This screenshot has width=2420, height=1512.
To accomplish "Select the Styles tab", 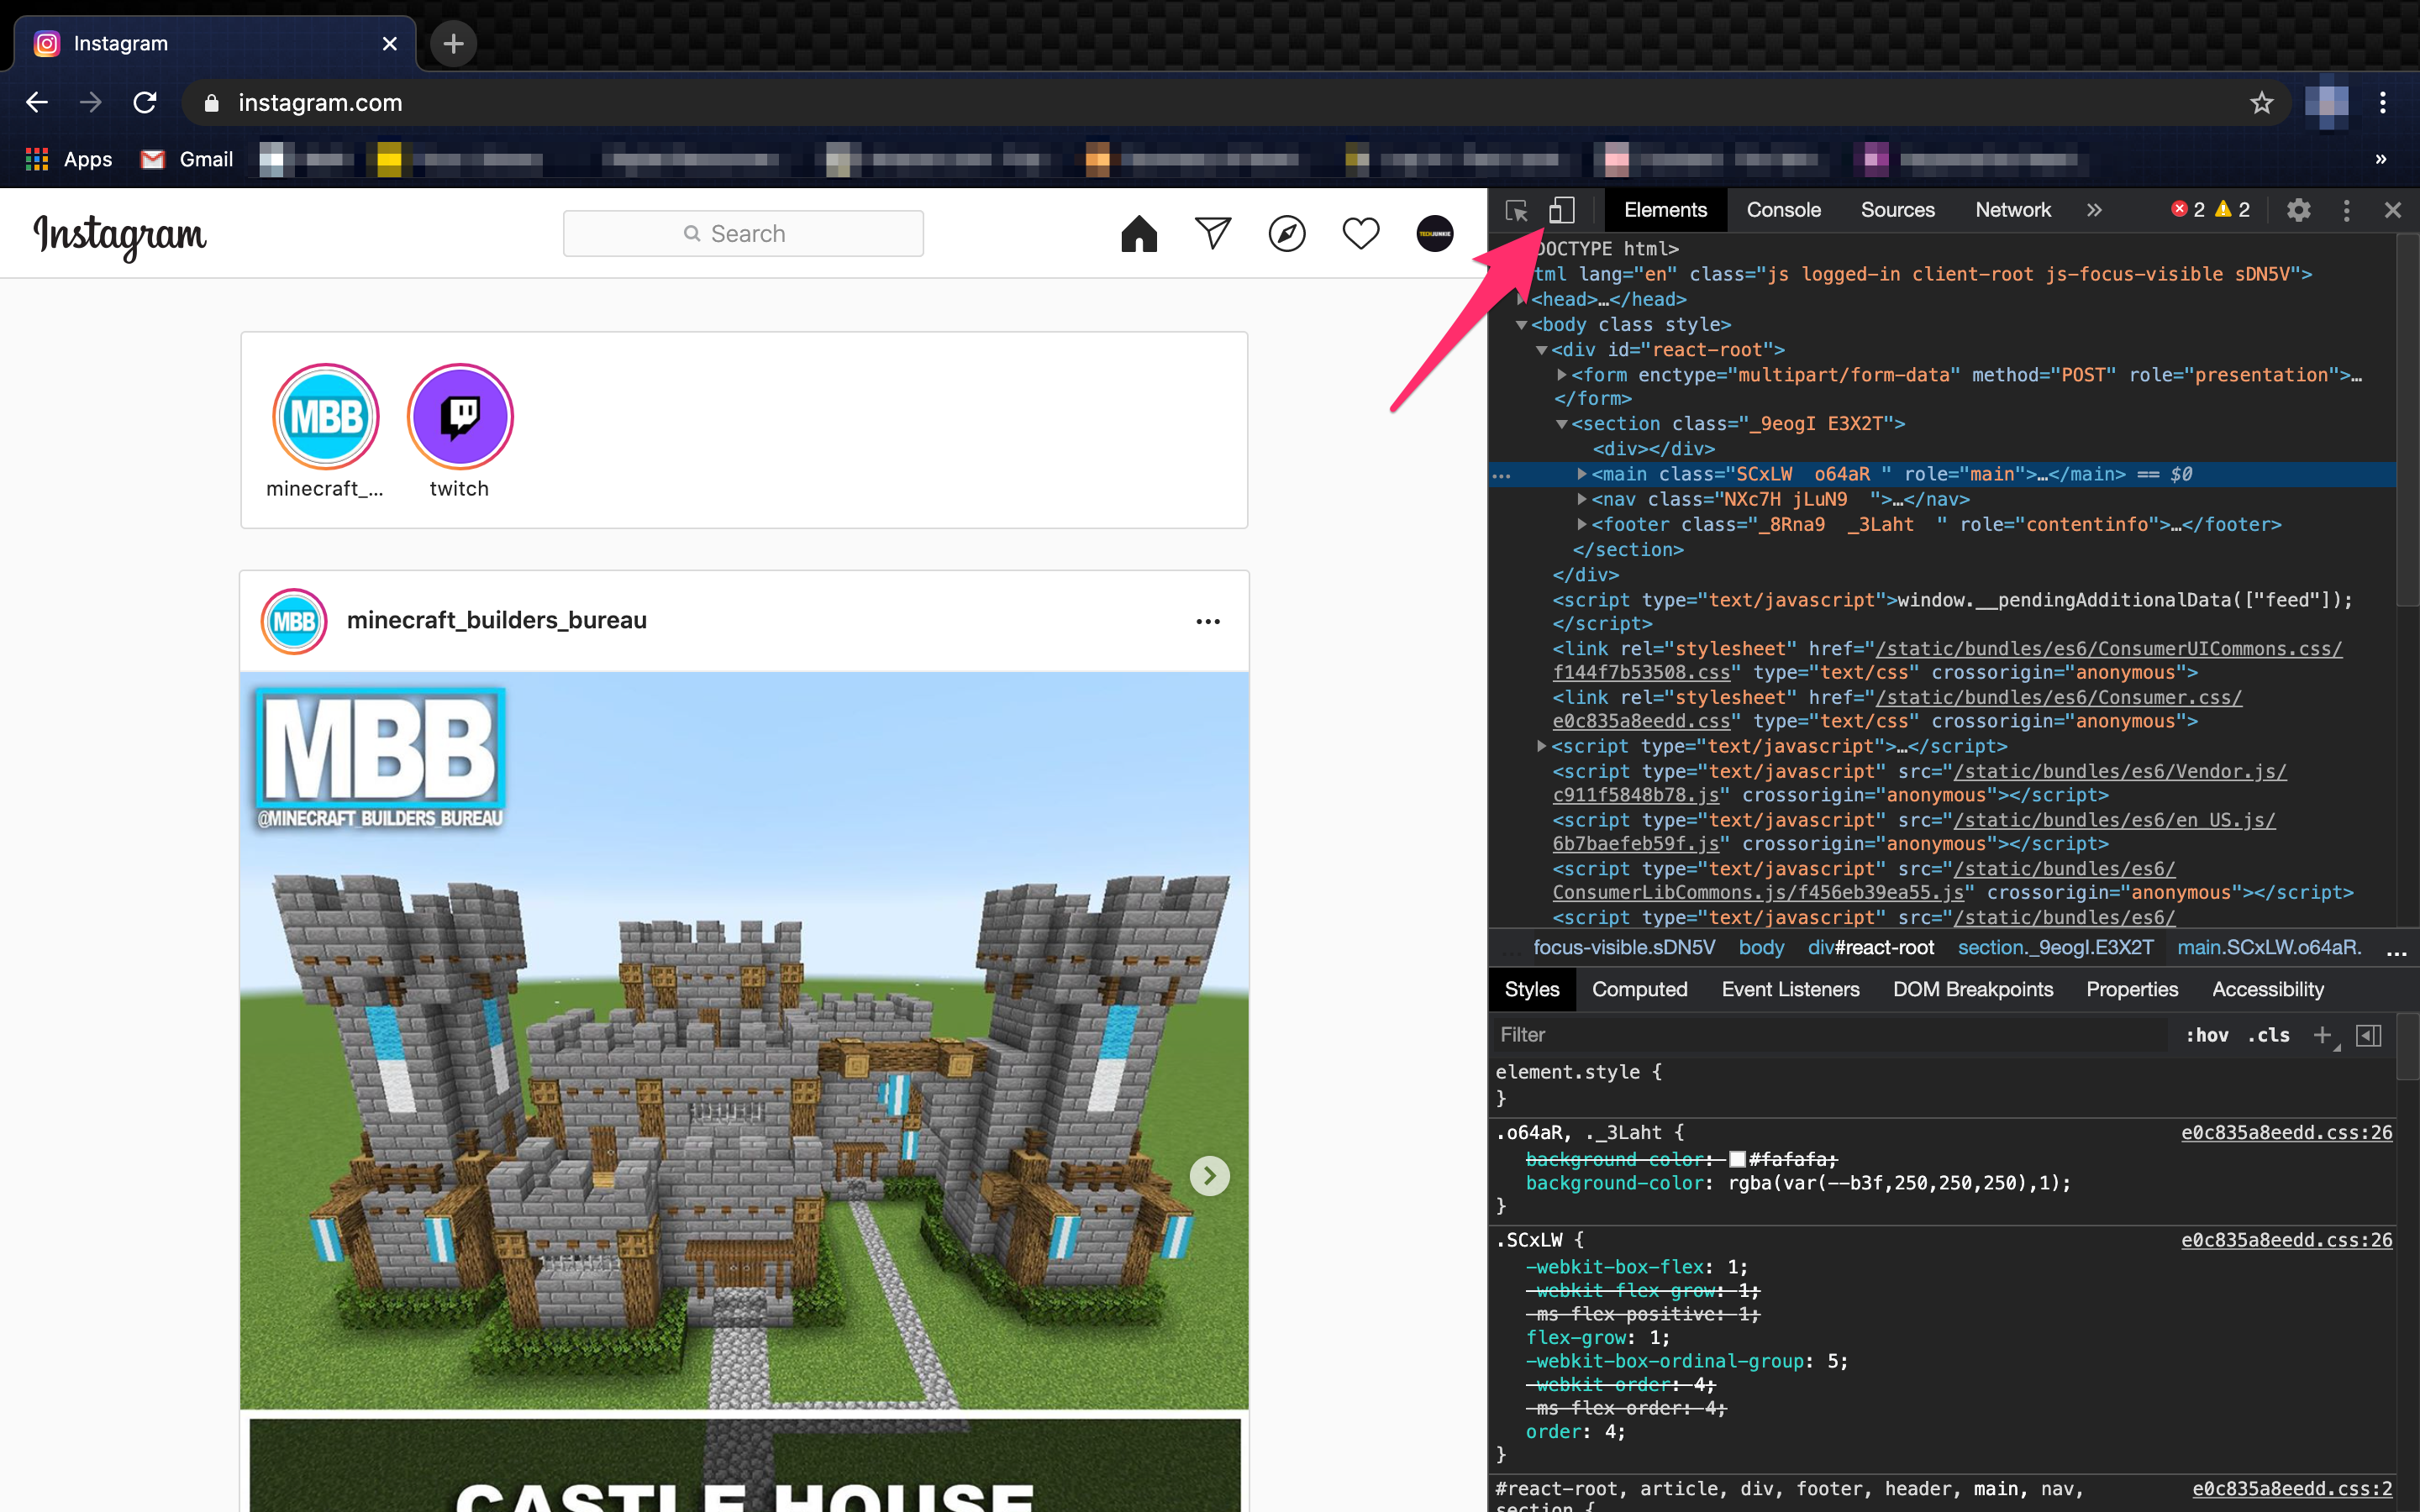I will (x=1531, y=989).
